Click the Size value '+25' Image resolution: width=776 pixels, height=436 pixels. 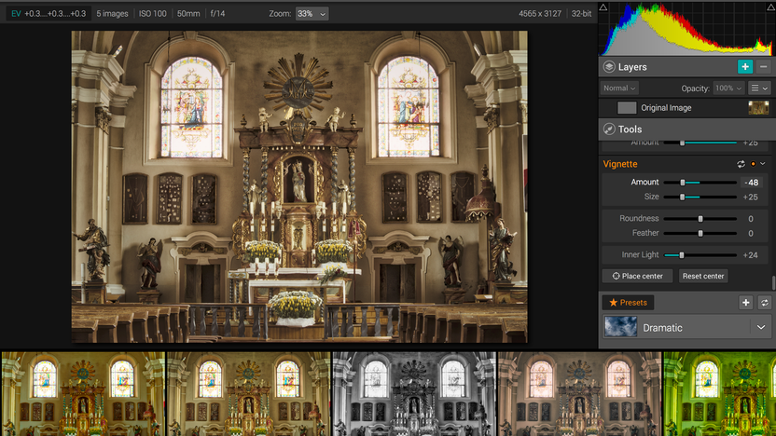click(750, 197)
